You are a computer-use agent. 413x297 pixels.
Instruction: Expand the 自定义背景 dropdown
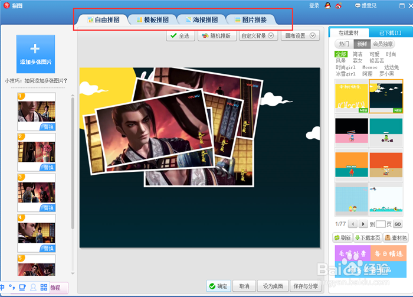coord(258,35)
